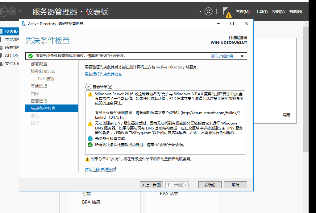
Task: Click the 取消 button
Action: [x=235, y=185]
